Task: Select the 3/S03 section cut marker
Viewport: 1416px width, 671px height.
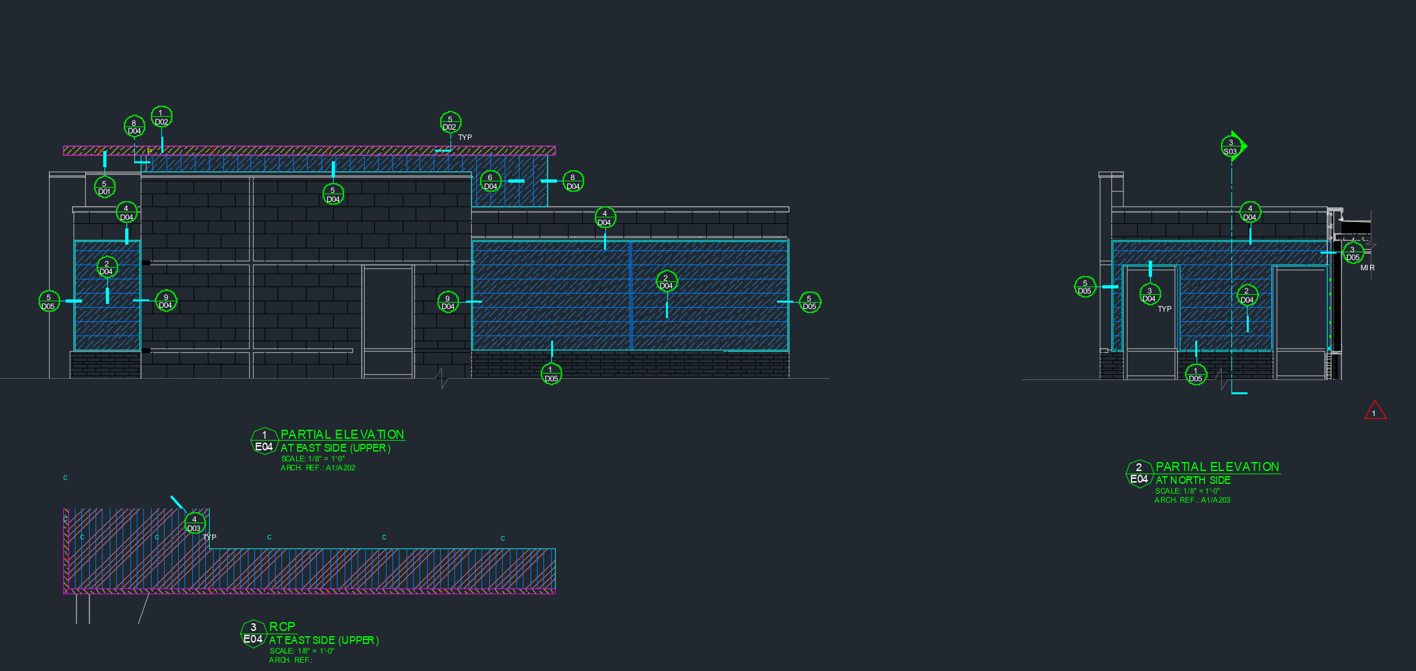Action: (x=1232, y=147)
